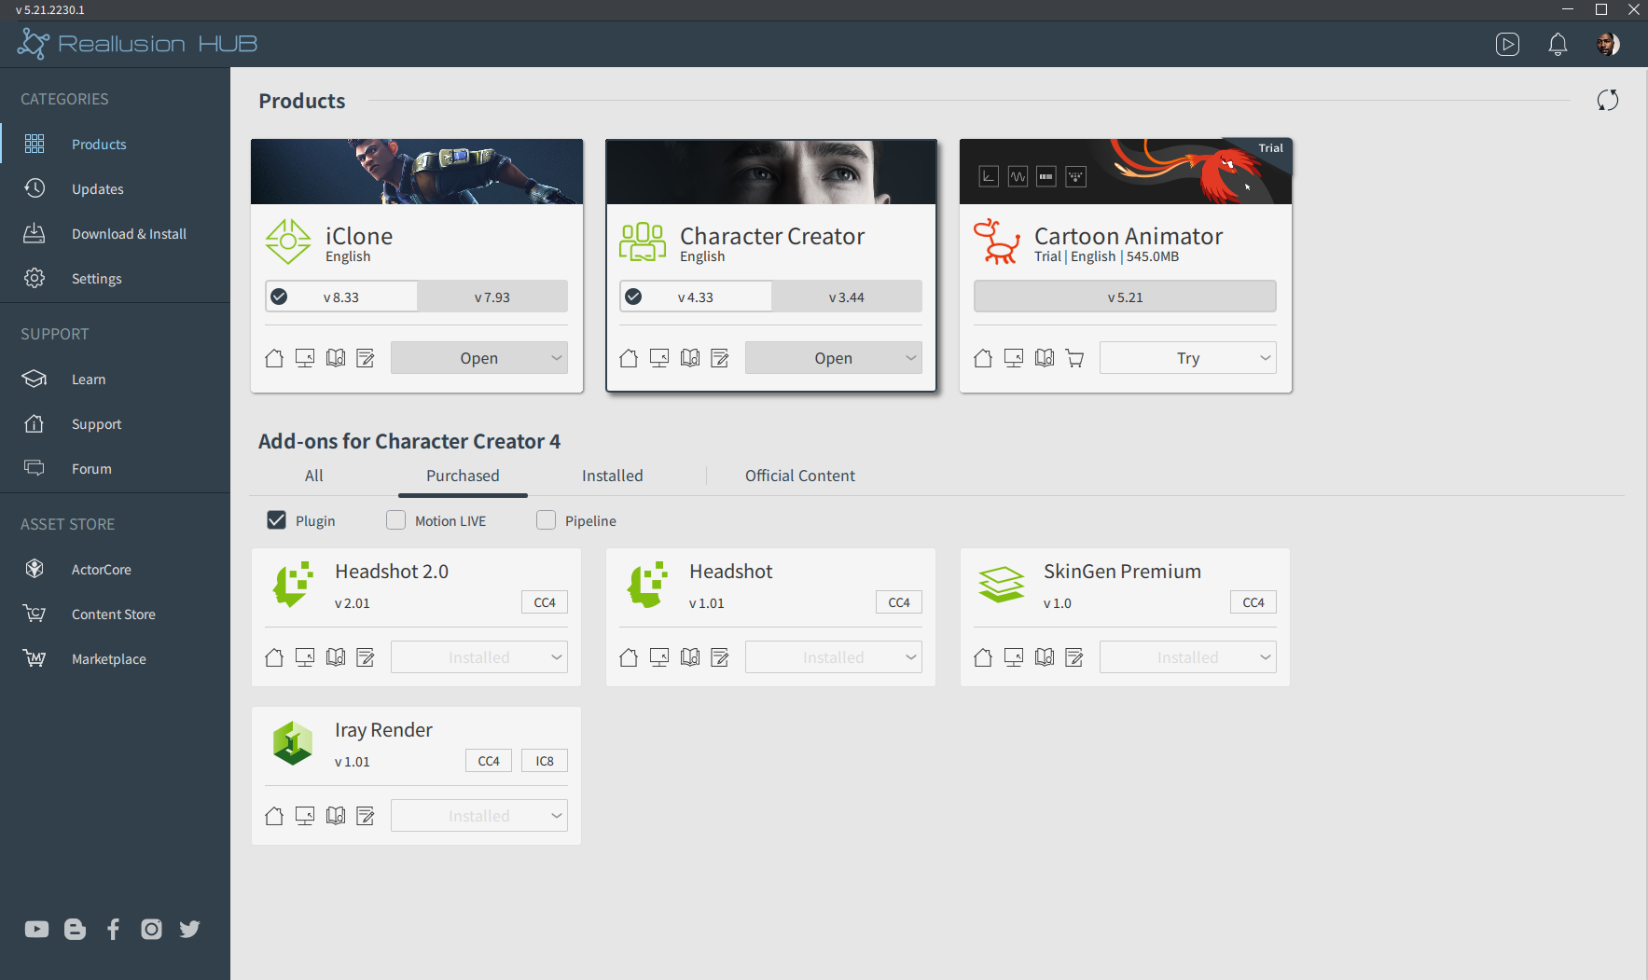Open the video tutorials play icon in header
The image size is (1648, 980).
pos(1507,44)
